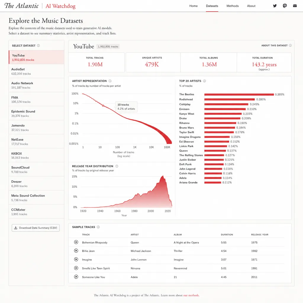Click the Eminem bar in top artists
Image resolution: width=303 pixels, height=303 pixels.
225,109
